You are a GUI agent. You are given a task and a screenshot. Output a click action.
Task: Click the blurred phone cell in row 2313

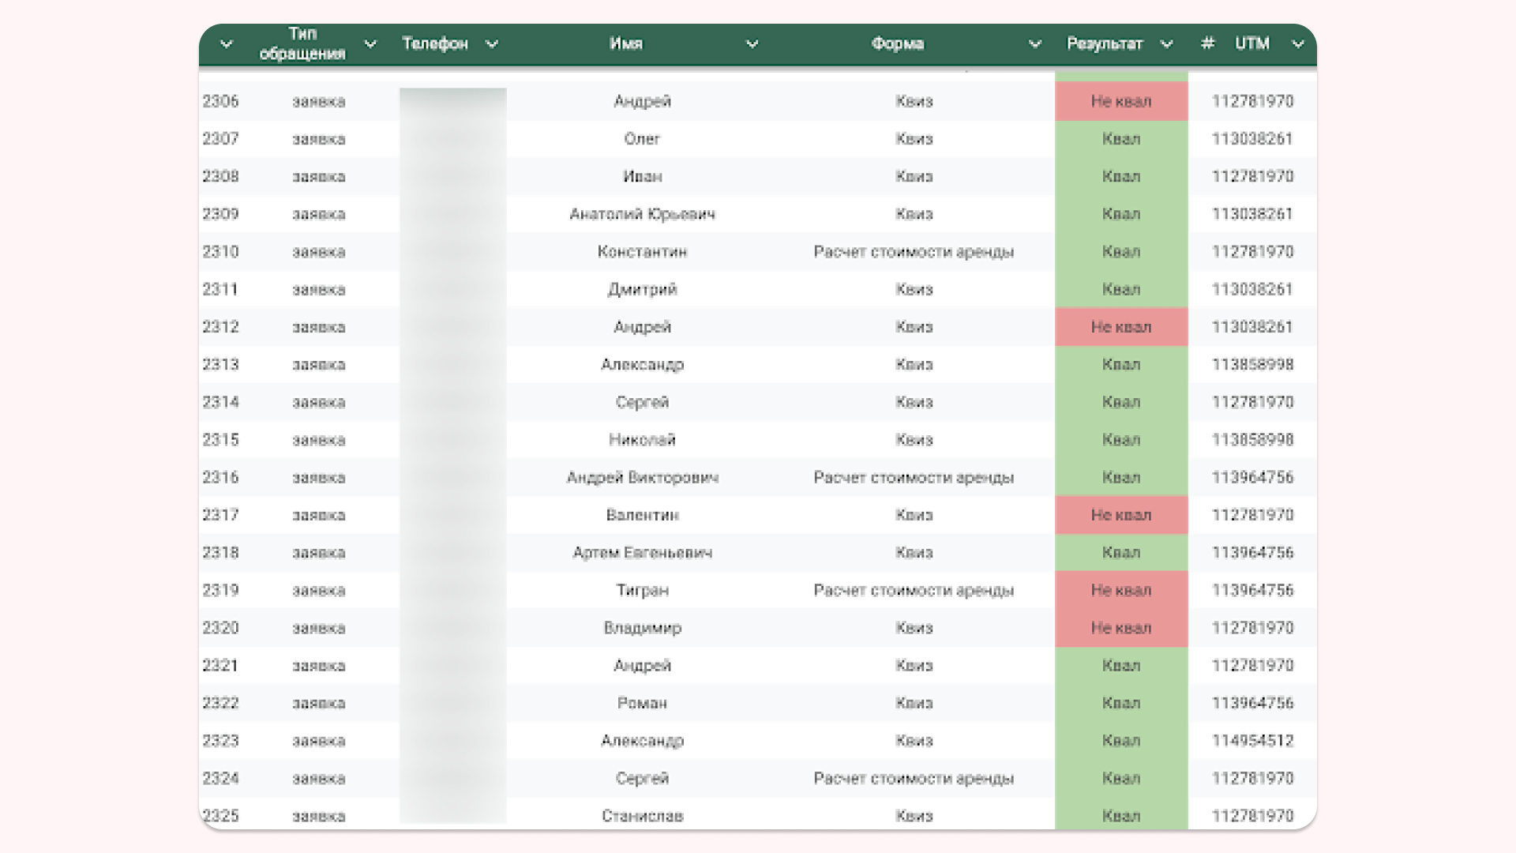coord(452,365)
